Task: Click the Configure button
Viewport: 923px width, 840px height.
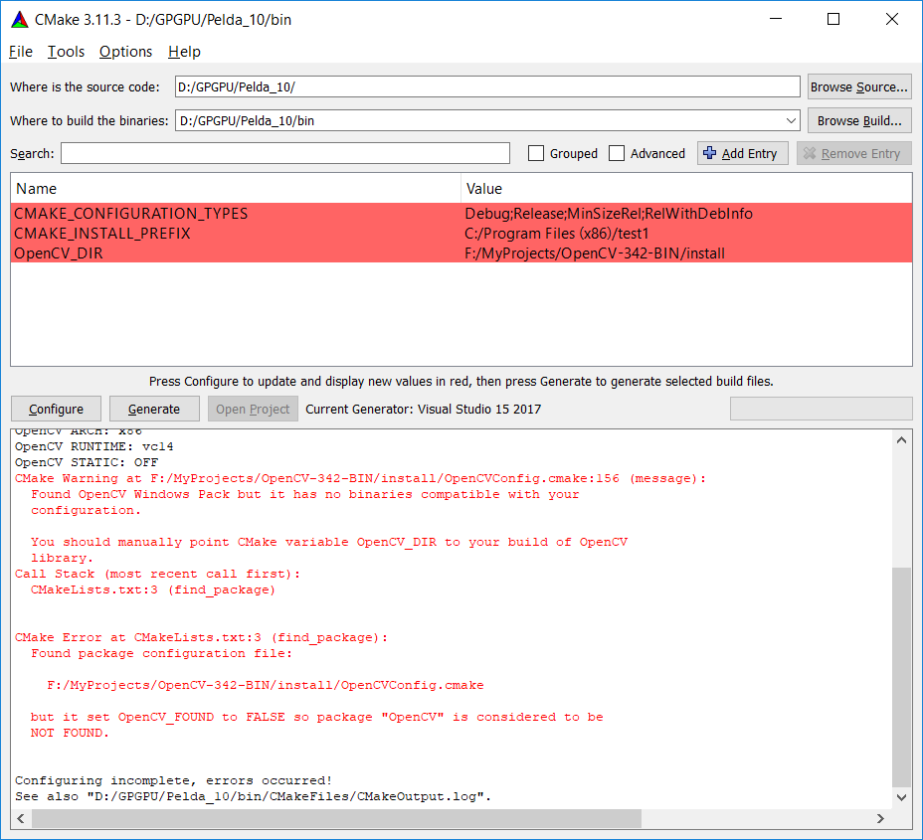Action: (56, 409)
